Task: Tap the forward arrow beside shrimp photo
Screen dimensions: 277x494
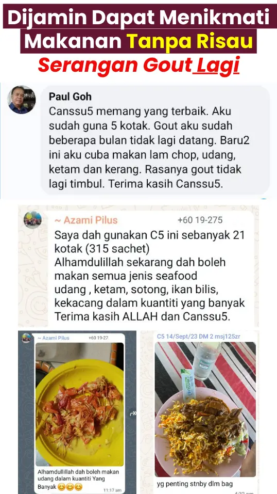Action: (x=133, y=413)
